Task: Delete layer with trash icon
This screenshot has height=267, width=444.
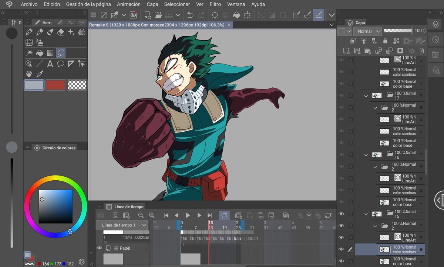Action: coord(422,51)
